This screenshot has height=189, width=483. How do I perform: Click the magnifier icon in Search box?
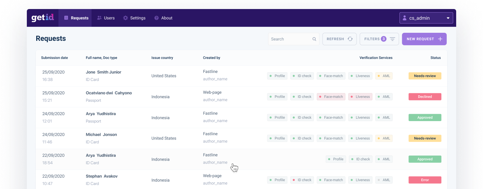[314, 39]
